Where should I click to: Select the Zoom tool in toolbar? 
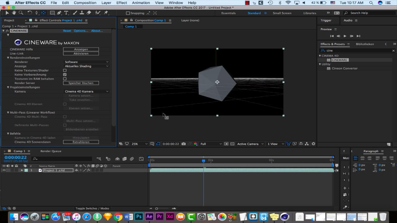coord(21,13)
